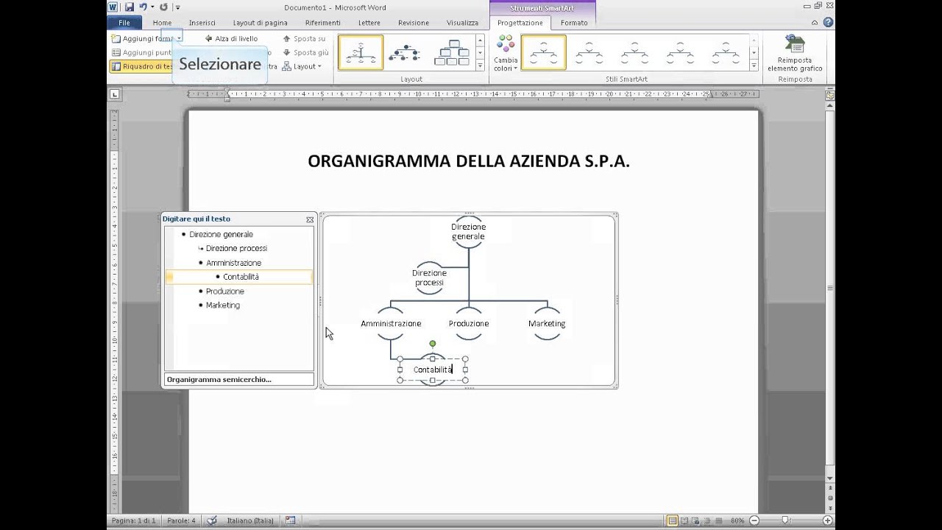This screenshot has height=530, width=942.
Task: Click Produzione shape in diagram
Action: coord(469,323)
